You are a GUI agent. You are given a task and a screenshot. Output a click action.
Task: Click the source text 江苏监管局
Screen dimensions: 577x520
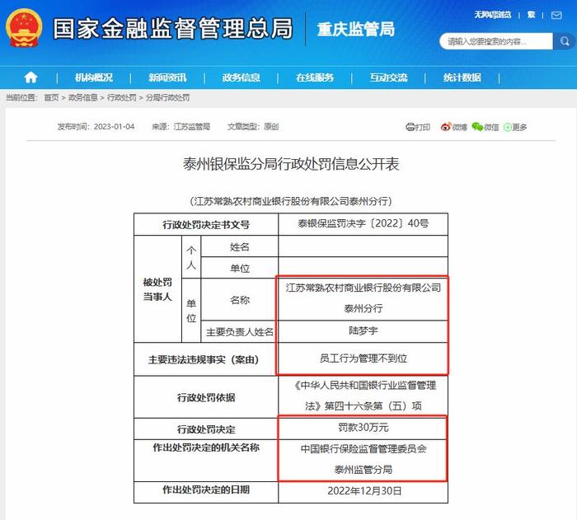click(x=192, y=127)
